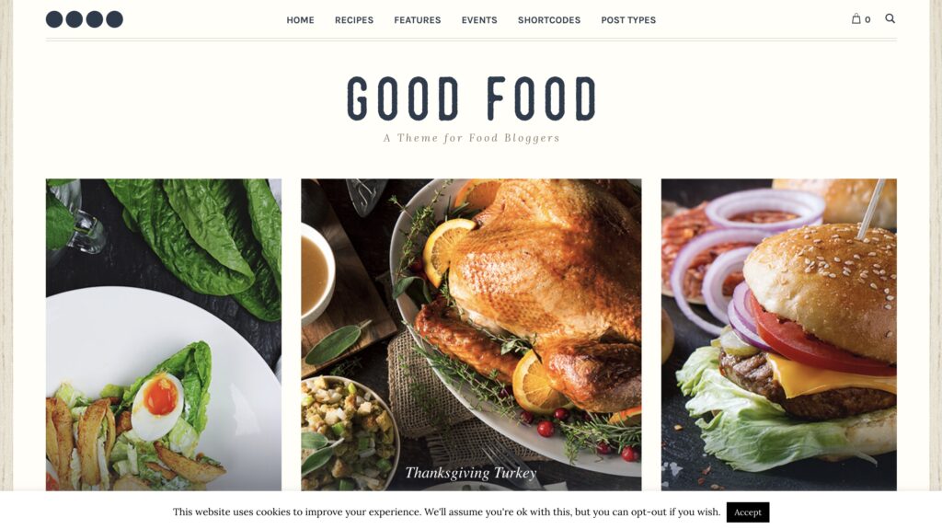The image size is (942, 529).
Task: Open the Shortcodes menu
Action: (549, 20)
